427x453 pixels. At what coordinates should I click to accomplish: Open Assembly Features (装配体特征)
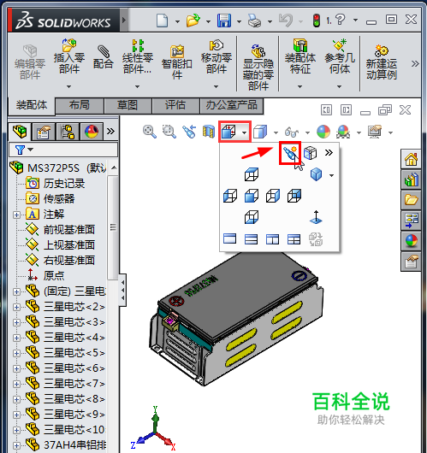(x=300, y=56)
